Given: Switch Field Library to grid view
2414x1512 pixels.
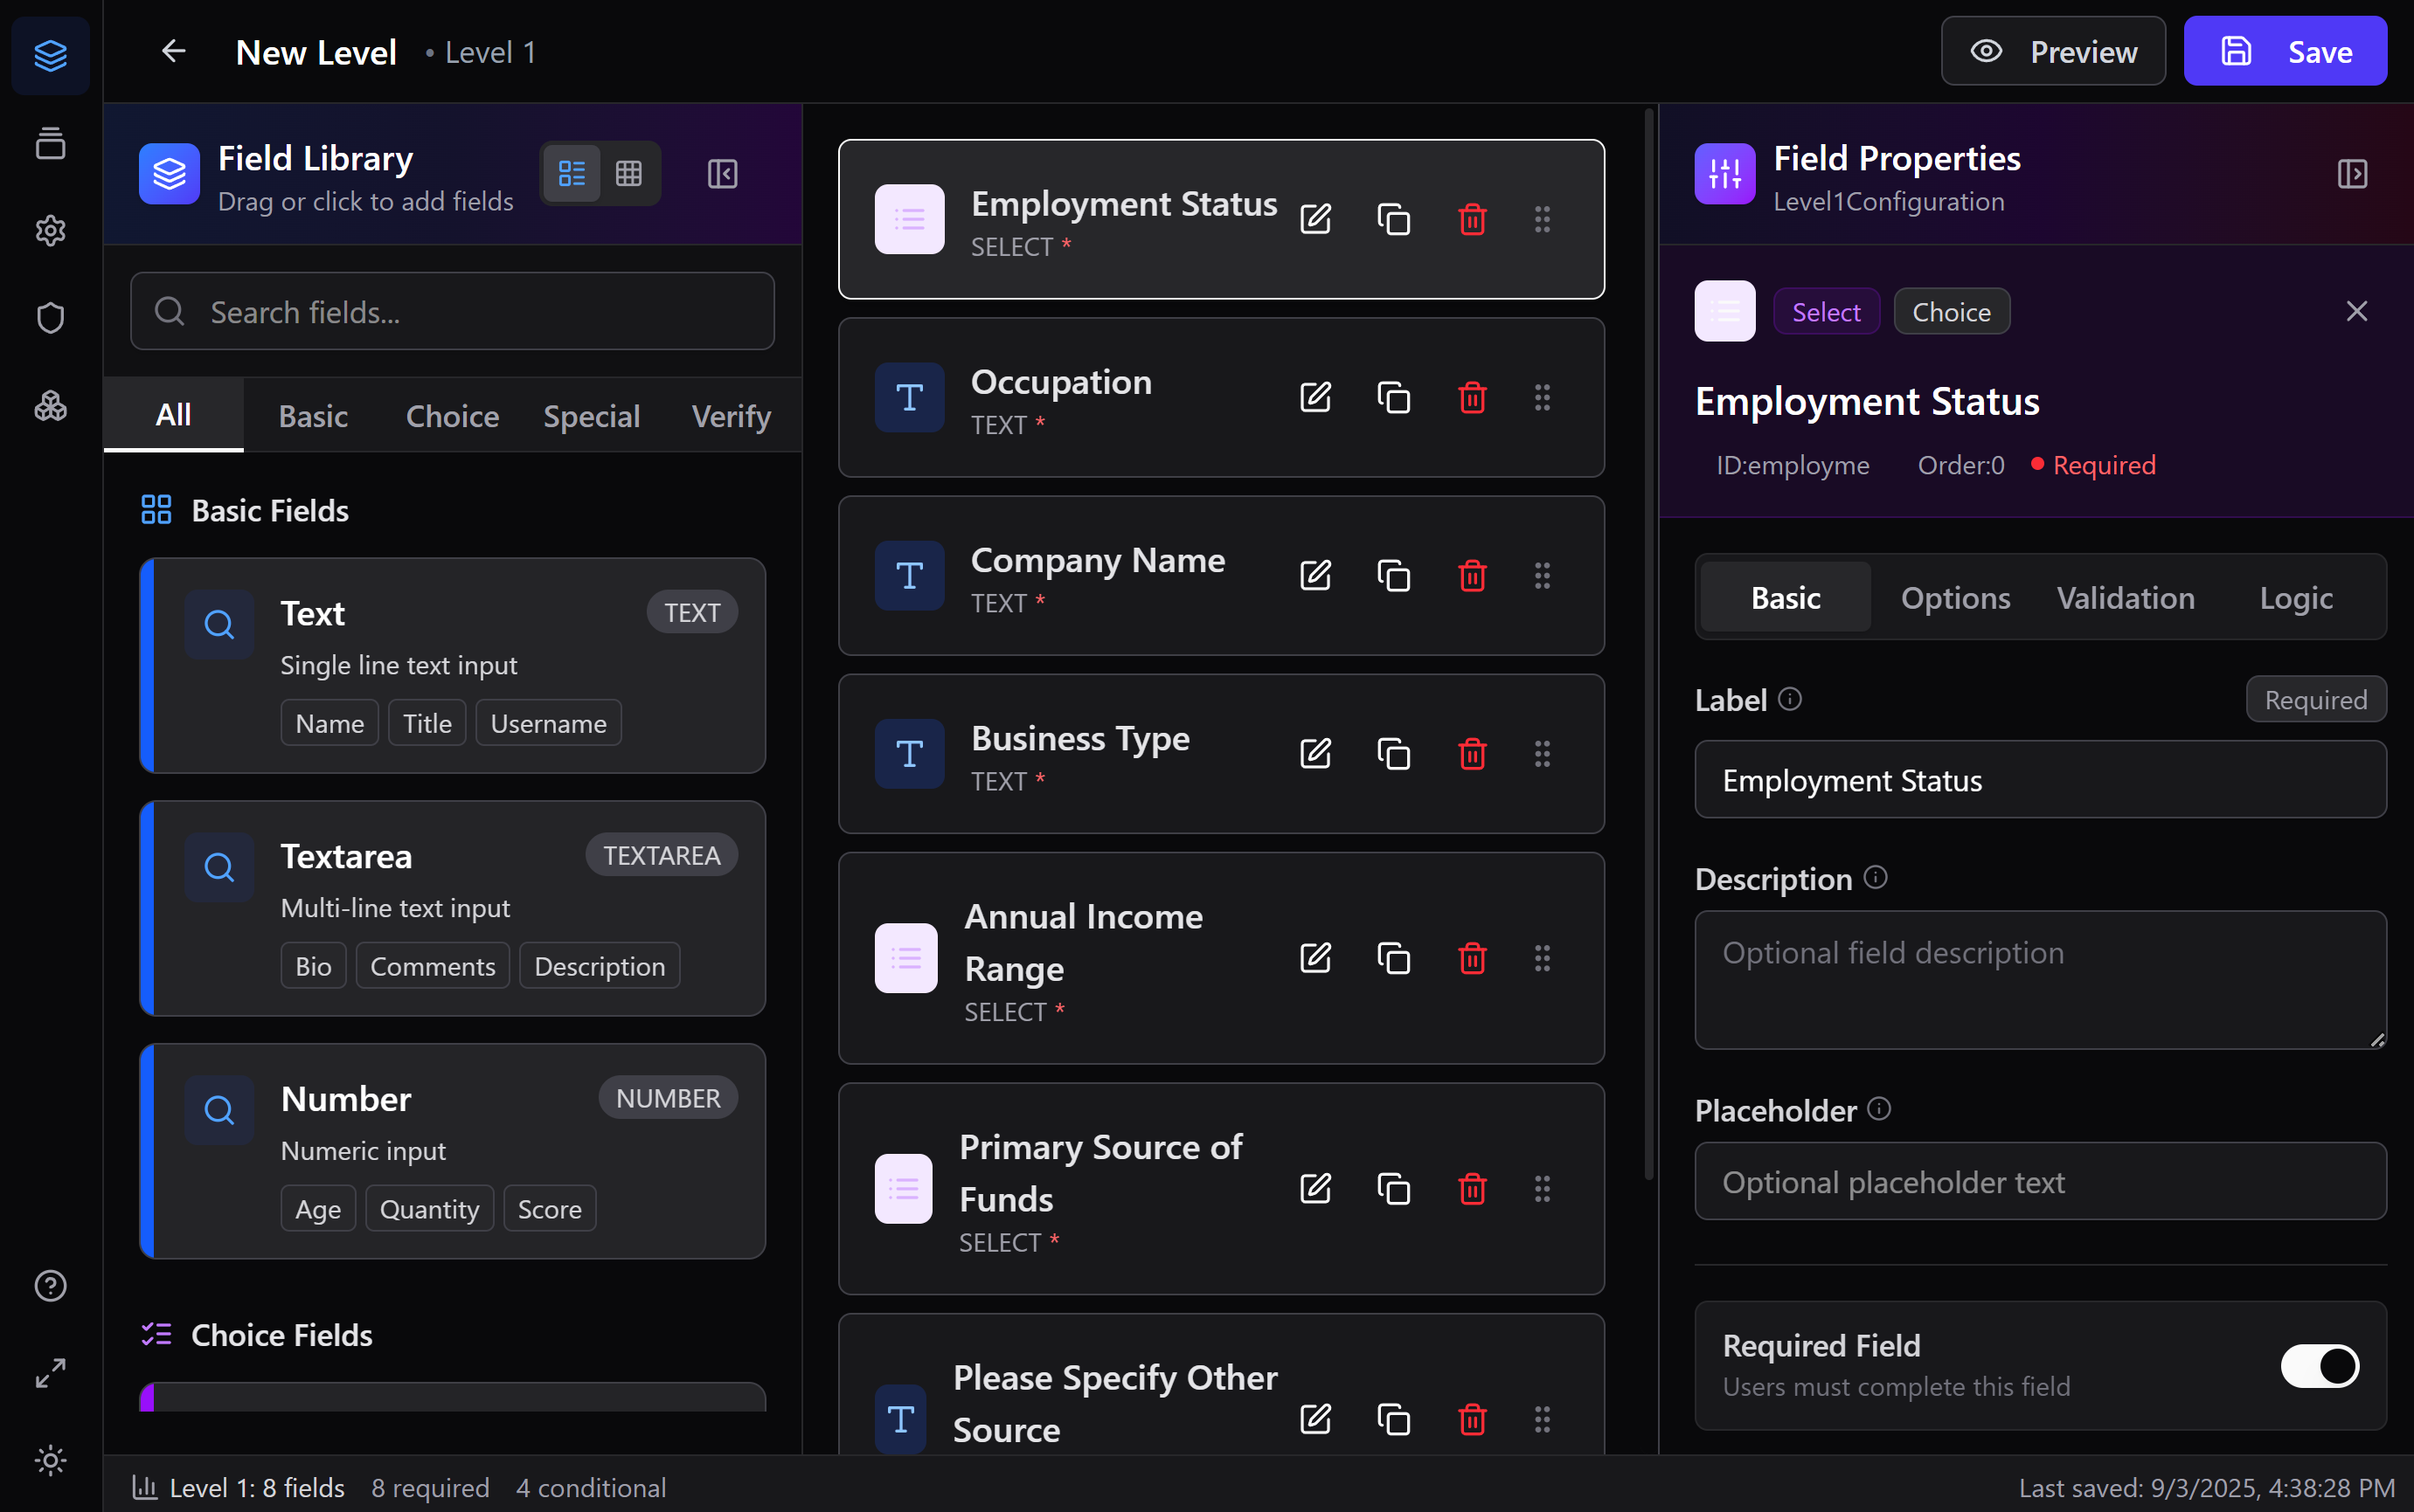Looking at the screenshot, I should (629, 173).
